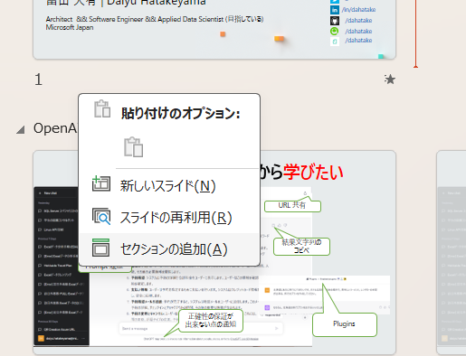Image resolution: width=466 pixels, height=356 pixels.
Task: Click the animation star under slide 1
Action: click(x=389, y=80)
